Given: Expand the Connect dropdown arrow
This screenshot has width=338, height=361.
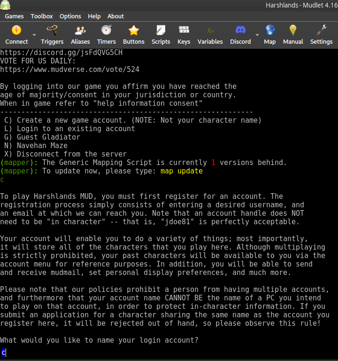Looking at the screenshot, I should [34, 35].
